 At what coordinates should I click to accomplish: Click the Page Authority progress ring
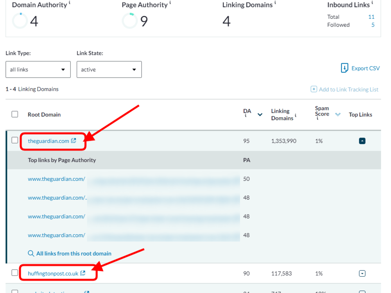130,21
